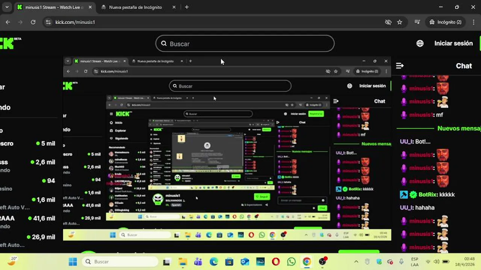The height and width of the screenshot is (270, 481).
Task: Click BotRix's moderator hammer badge
Action: [x=404, y=195]
